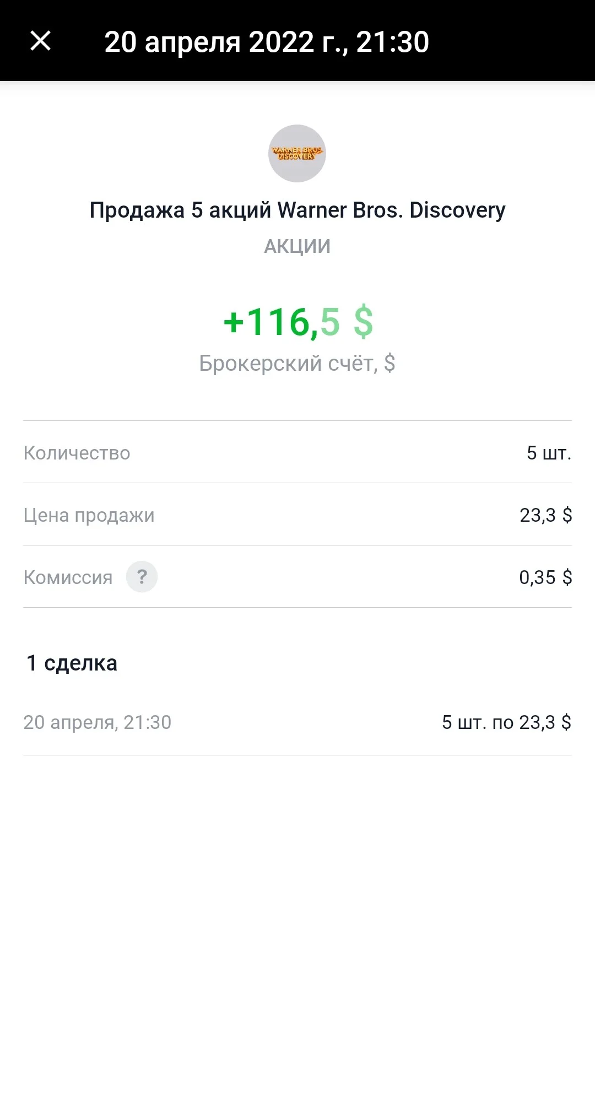
Task: Open the deal row dated 20 апреля, 21:30
Action: point(297,722)
